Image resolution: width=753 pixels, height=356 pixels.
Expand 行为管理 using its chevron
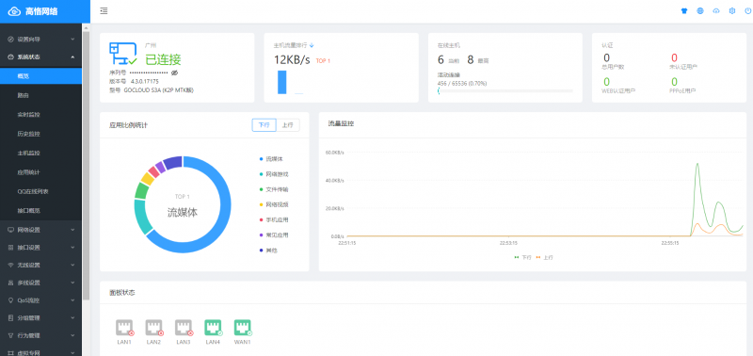pyautogui.click(x=72, y=335)
